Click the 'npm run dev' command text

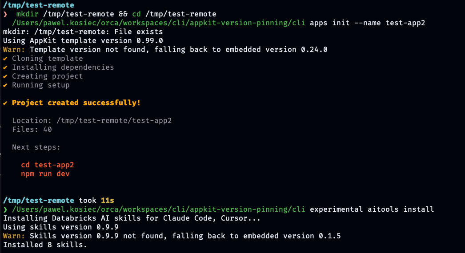coord(45,174)
